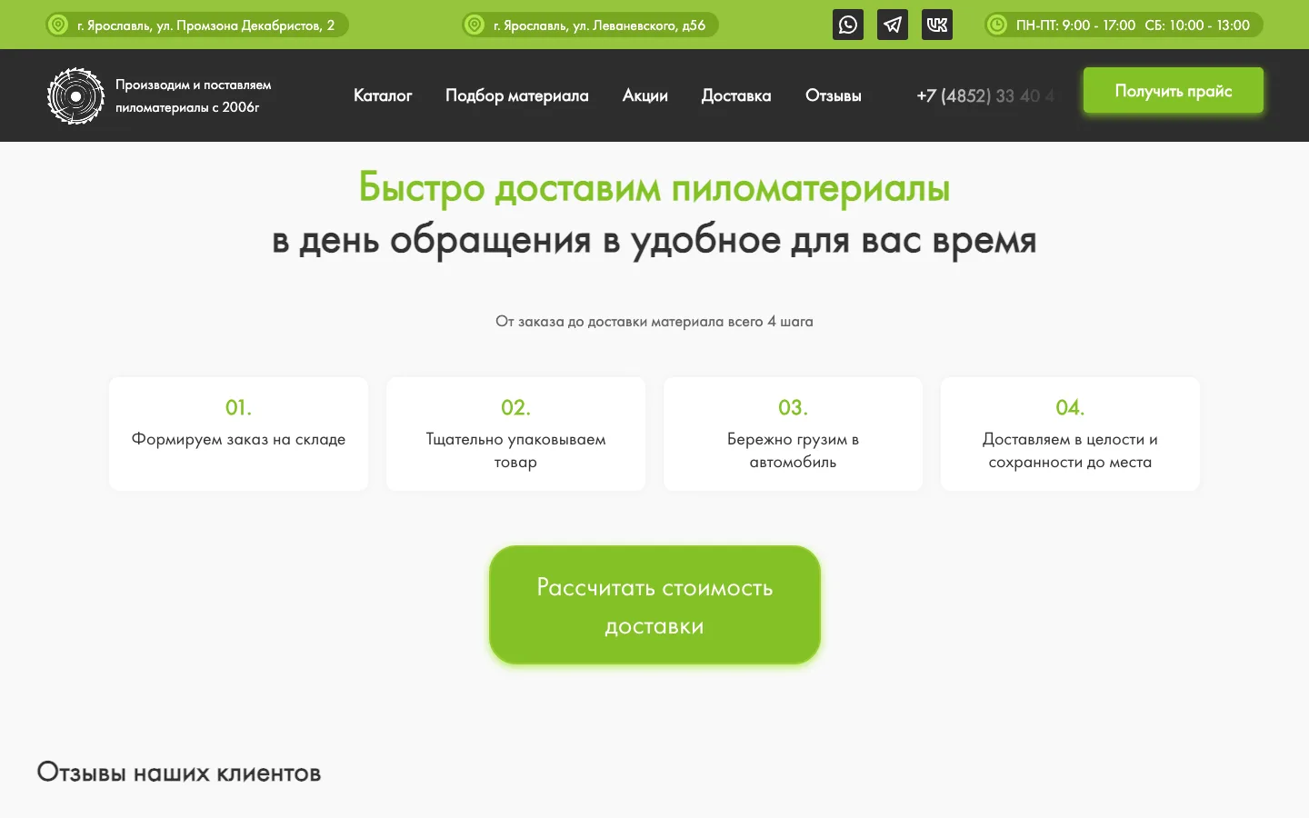This screenshot has height=818, width=1309.
Task: Select step 04 Доставляем в целости card
Action: point(1070,434)
